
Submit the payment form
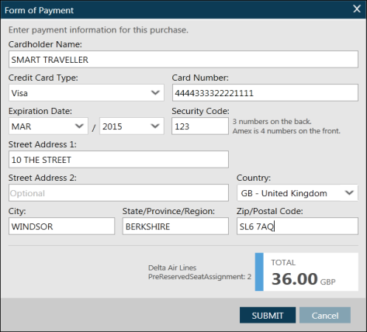click(268, 315)
